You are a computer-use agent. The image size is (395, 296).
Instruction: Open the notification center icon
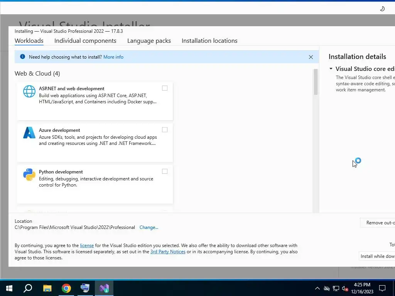tap(382, 288)
